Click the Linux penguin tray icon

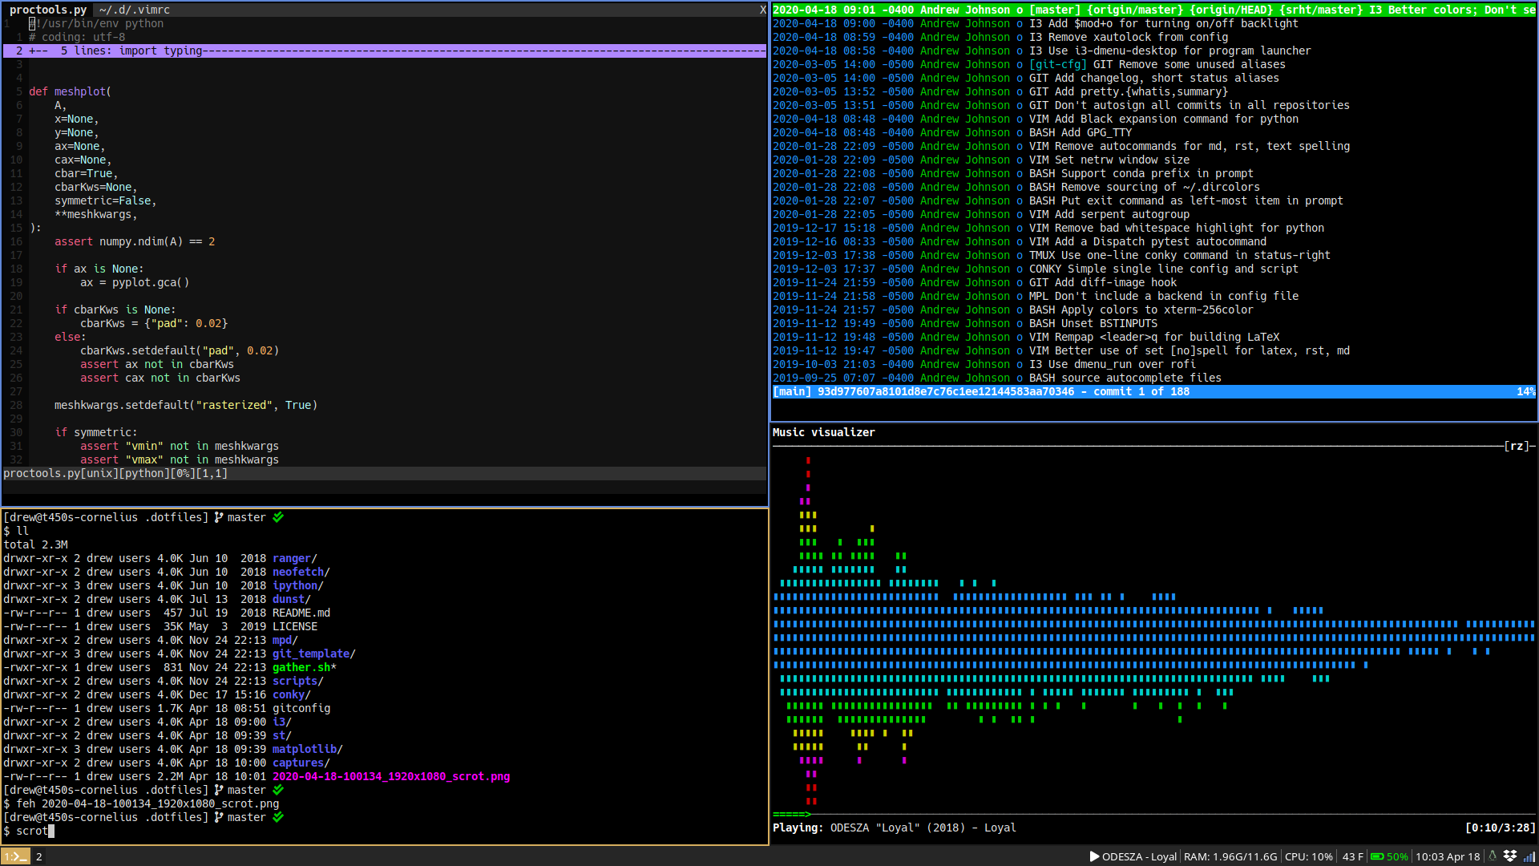1493,856
